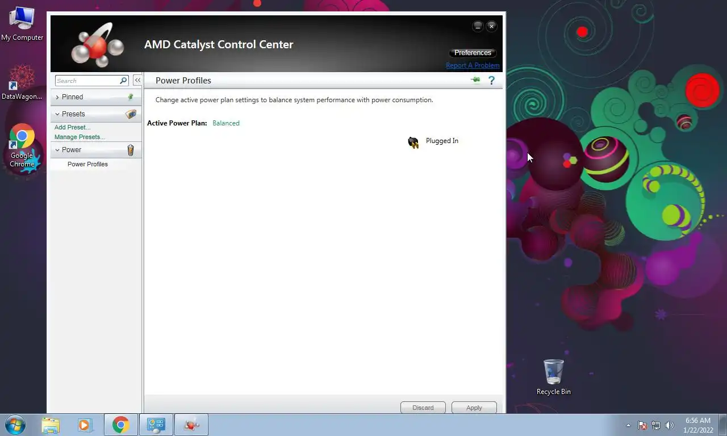Open the Recycle Bin on desktop
Screen dimensions: 727x436
pos(554,377)
